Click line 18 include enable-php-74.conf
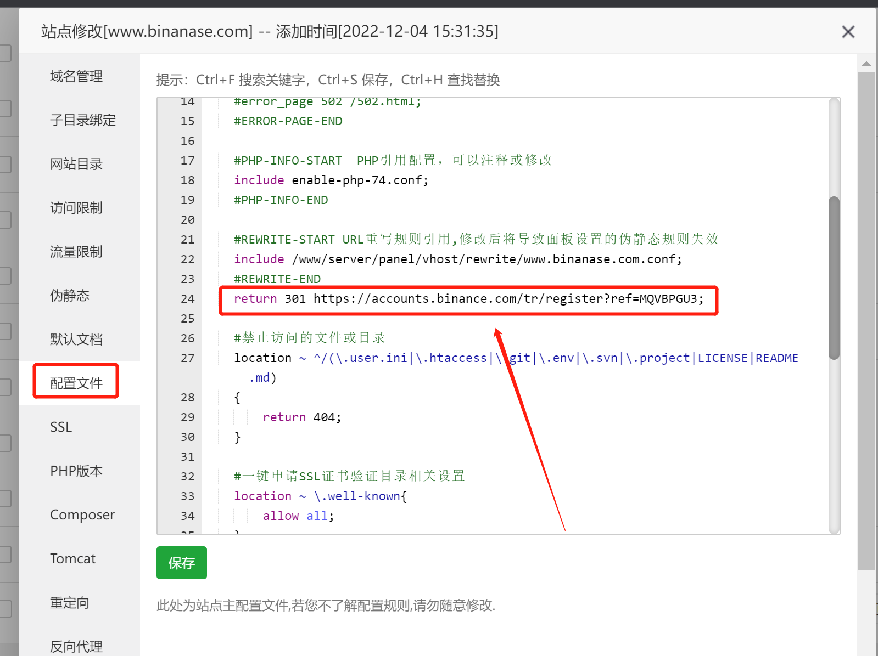Image resolution: width=878 pixels, height=656 pixels. point(331,180)
